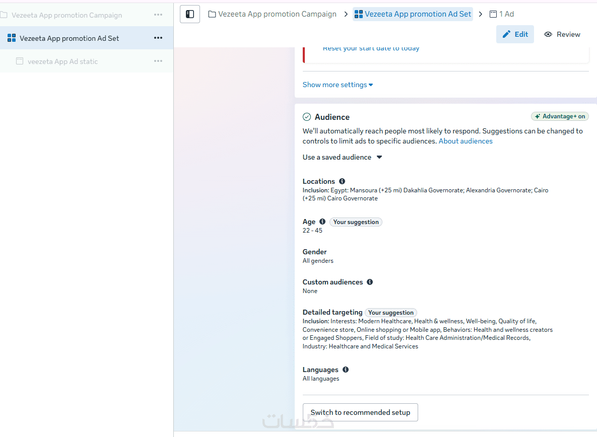Click the green check icon beside Audience
Screen dimensions: 597x437
pos(307,117)
